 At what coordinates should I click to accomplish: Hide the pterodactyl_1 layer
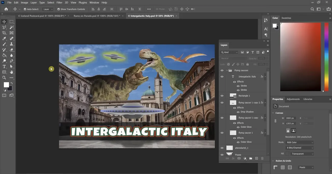(222, 148)
